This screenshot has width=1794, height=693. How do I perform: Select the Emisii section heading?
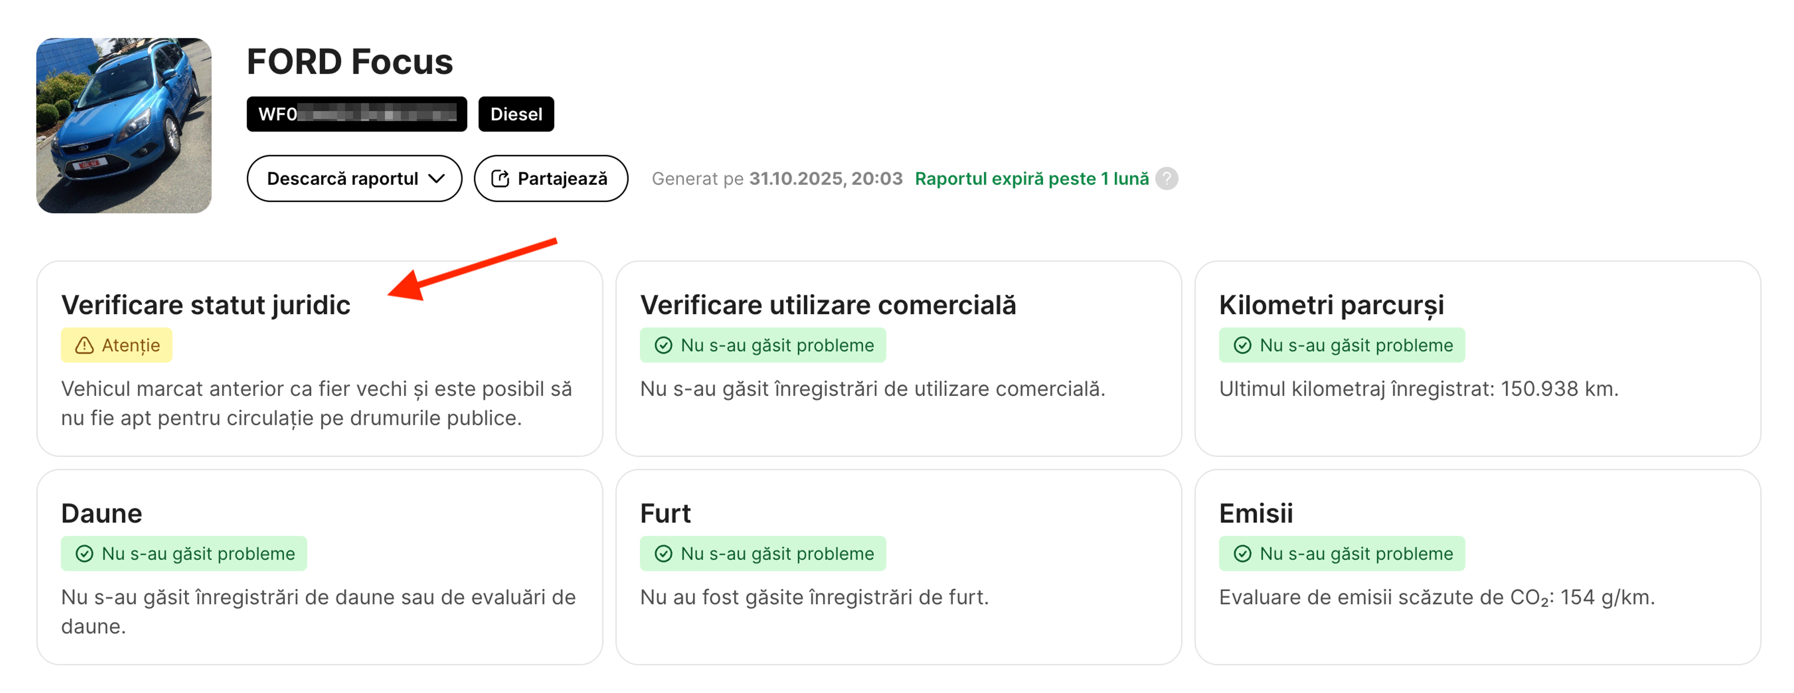point(1255,513)
